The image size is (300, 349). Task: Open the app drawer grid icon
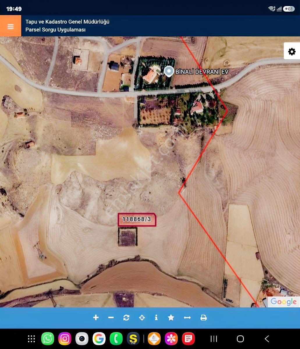click(31, 339)
